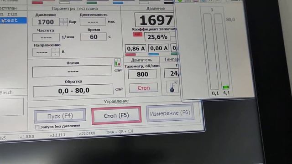Image resolution: width=292 pixels, height=164 pixels.
Task: Select the highlighted test item in the testplan list
Action: pyautogui.click(x=13, y=20)
